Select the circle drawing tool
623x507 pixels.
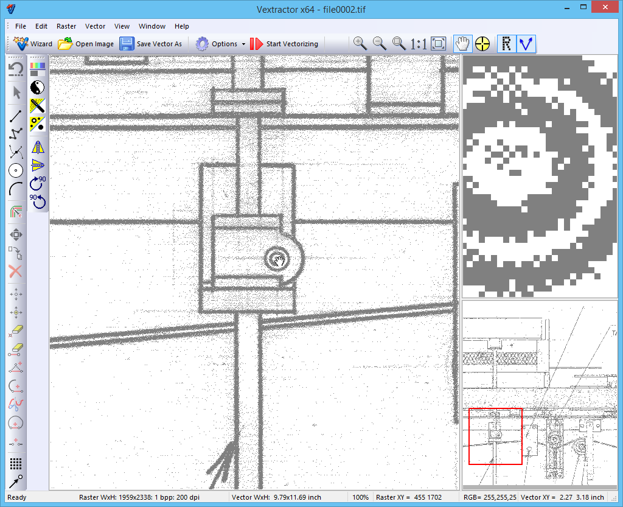16,170
